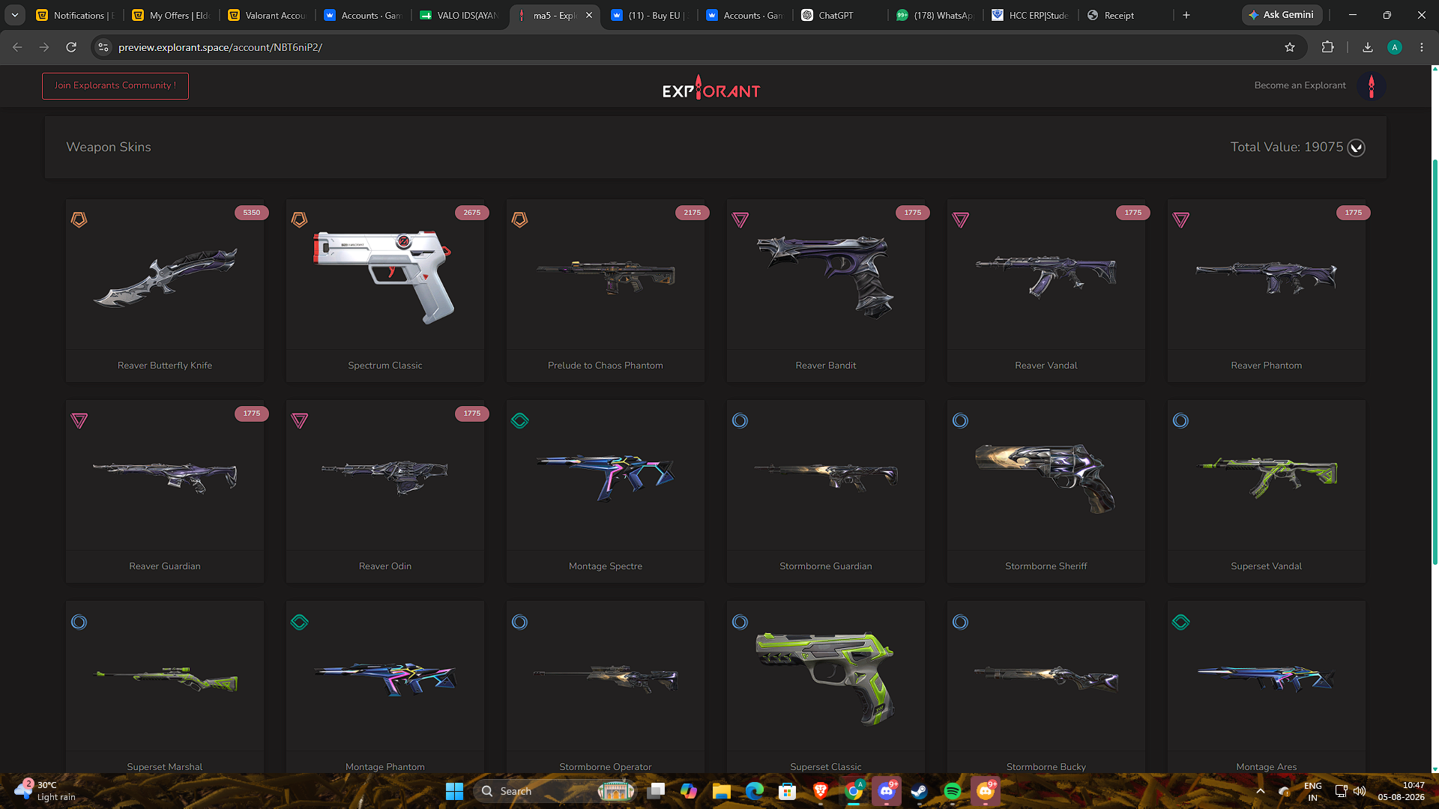Go back to the previous page
1439x809 pixels.
[x=17, y=47]
